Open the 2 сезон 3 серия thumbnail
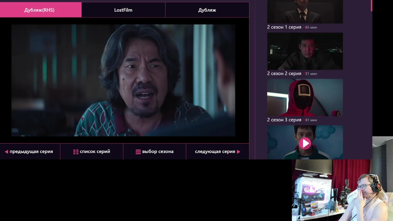 tap(305, 98)
